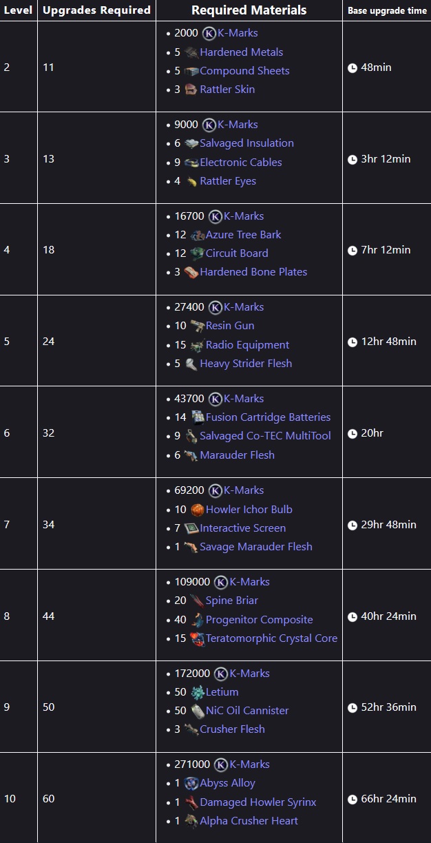Open the Radio Equipment link
431x843 pixels.
point(247,345)
